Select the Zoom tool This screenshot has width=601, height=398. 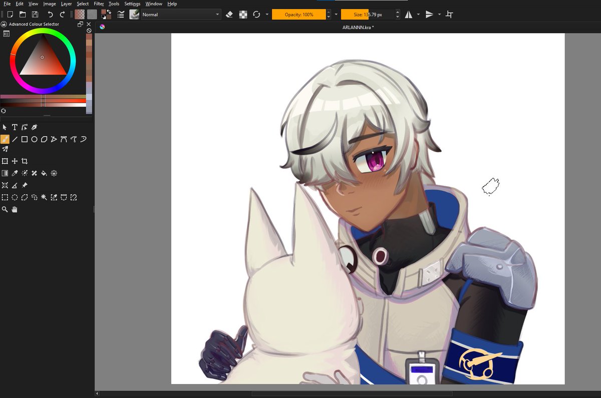(5, 209)
